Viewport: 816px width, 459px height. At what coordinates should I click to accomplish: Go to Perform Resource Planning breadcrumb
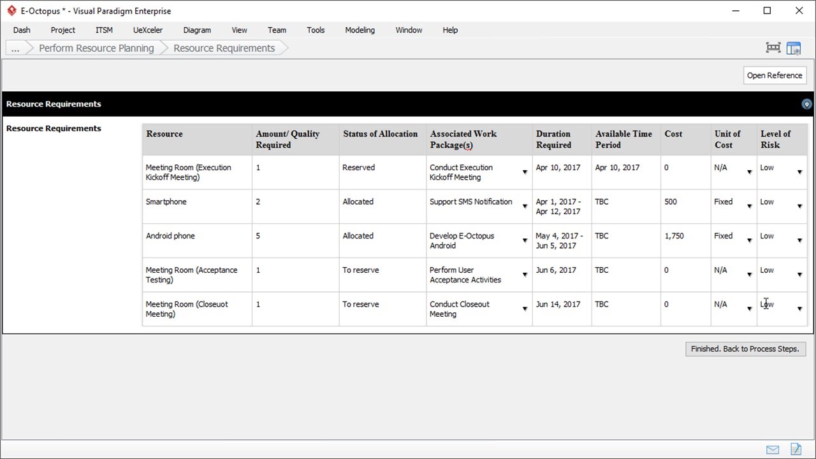click(96, 48)
